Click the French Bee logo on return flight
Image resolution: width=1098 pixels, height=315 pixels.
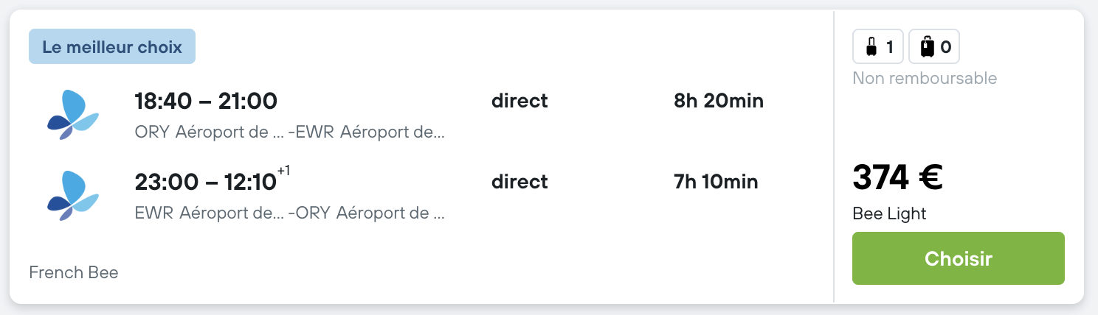click(x=73, y=196)
